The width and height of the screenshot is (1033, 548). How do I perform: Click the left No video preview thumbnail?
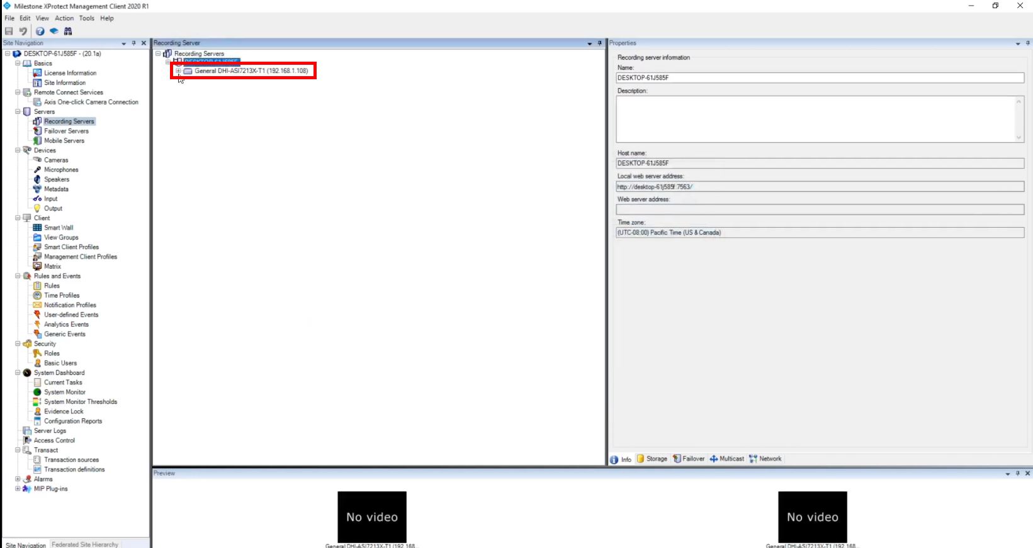[372, 517]
